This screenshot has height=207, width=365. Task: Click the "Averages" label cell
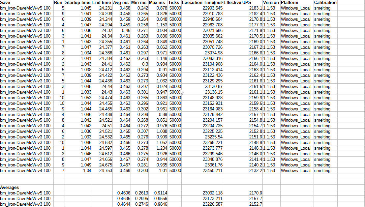[x=26, y=187]
